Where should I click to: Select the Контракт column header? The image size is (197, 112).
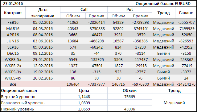[x=13, y=13]
